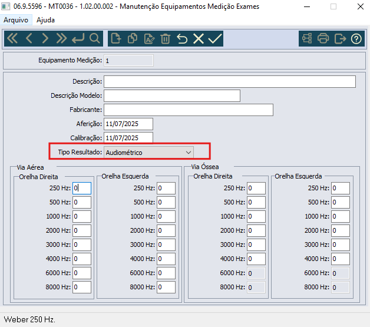The image size is (370, 327).
Task: Click Via Aérea Orelha Esquerda 500 Hz field
Action: pyautogui.click(x=166, y=202)
